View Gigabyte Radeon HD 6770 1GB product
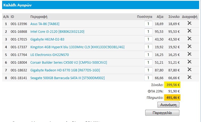This screenshot has width=201, height=122. click(x=65, y=70)
